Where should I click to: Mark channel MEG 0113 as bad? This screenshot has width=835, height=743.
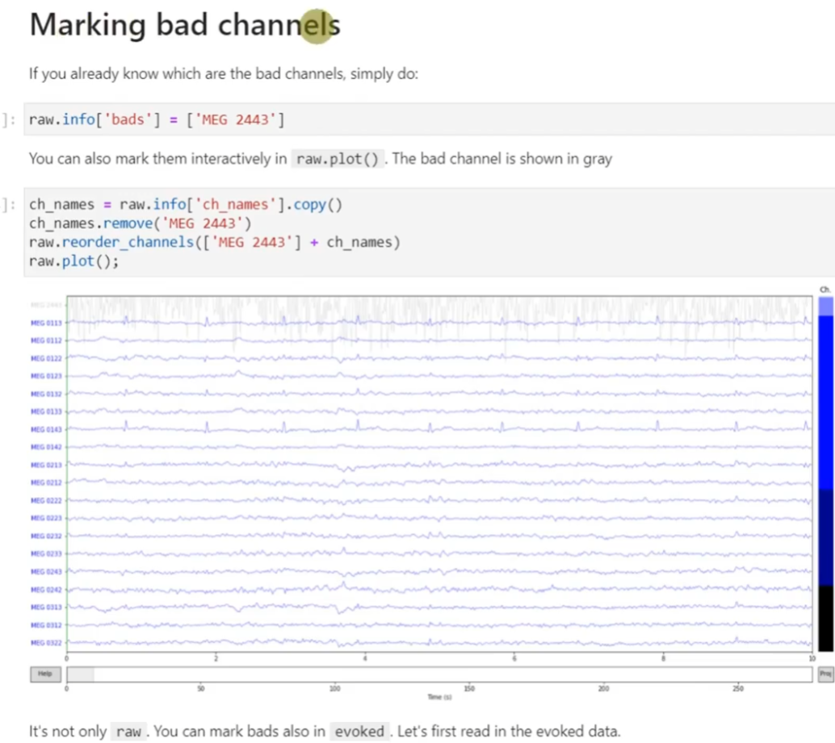click(46, 323)
